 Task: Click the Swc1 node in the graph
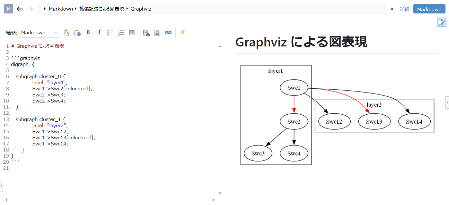(294, 87)
